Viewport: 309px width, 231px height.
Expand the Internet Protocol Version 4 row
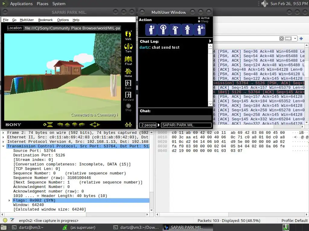[x=3, y=142]
